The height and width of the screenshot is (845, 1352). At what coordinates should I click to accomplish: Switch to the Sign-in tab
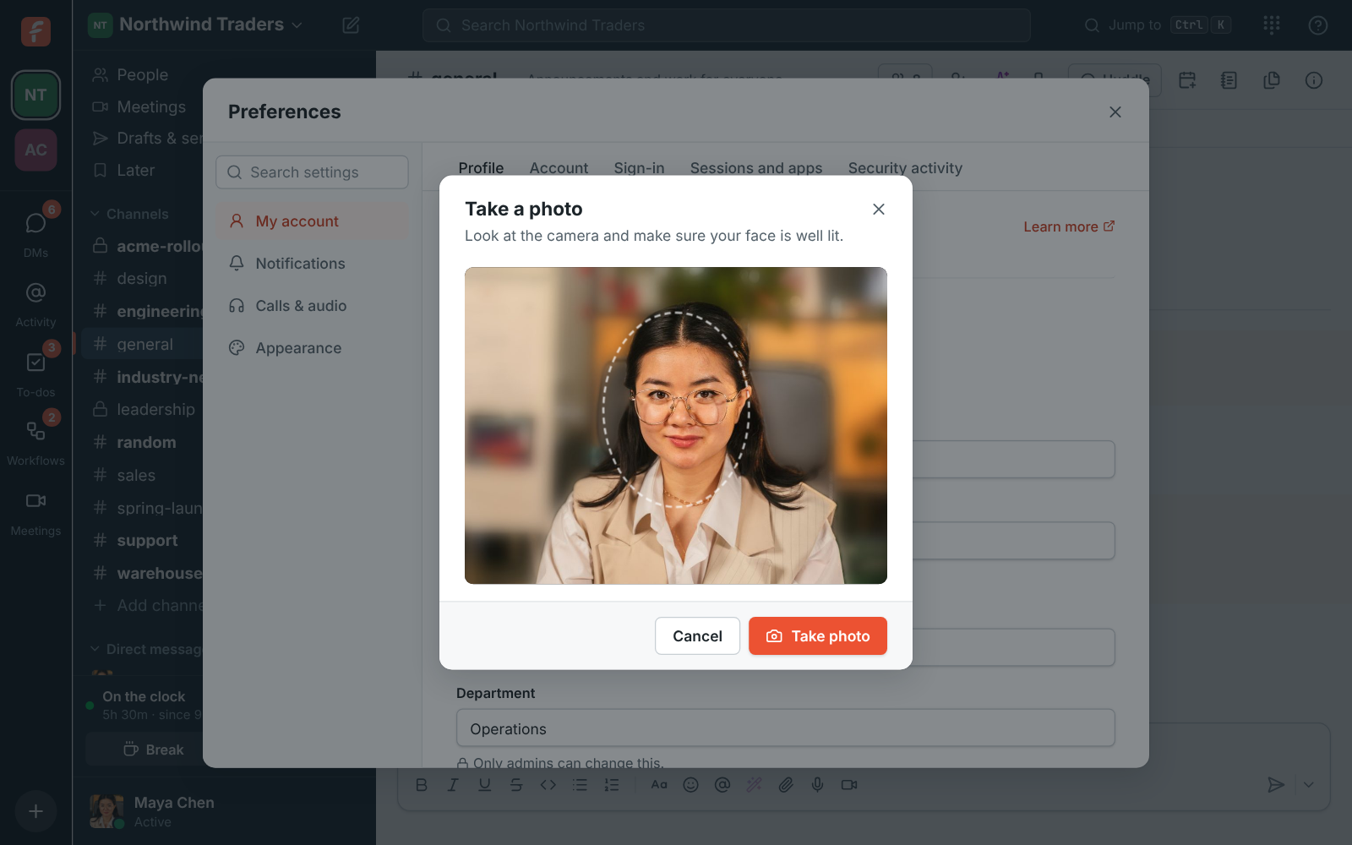pyautogui.click(x=639, y=168)
